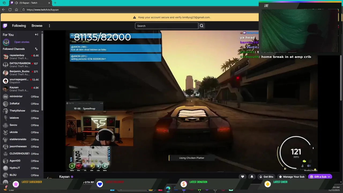The image size is (343, 193).
Task: Open Benjamin_Bucks channel
Action: [x=21, y=73]
